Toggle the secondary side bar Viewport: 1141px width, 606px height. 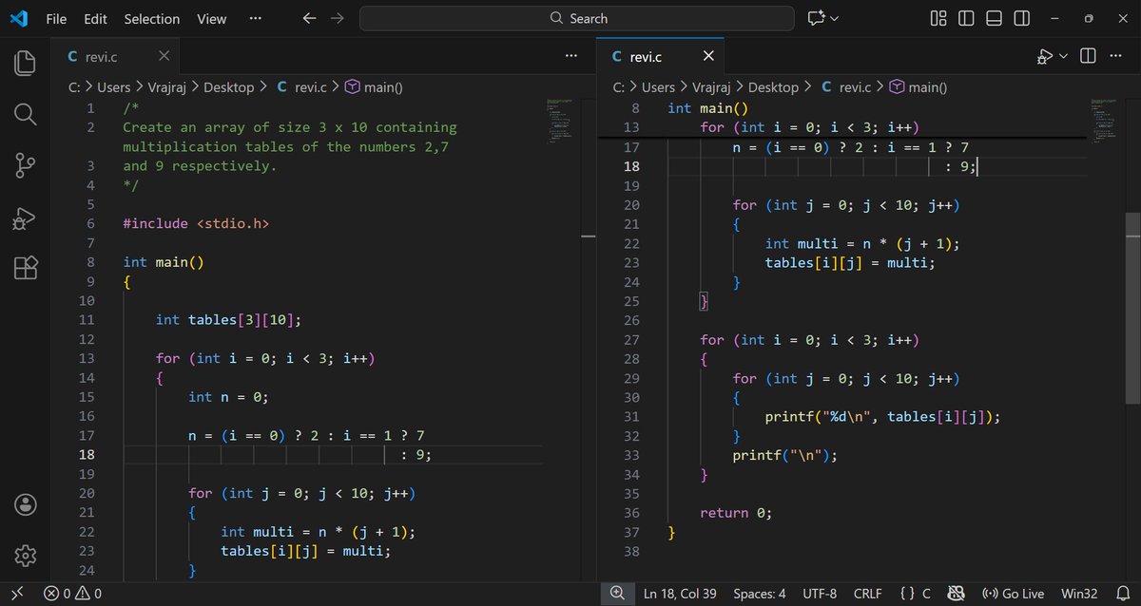[1021, 18]
